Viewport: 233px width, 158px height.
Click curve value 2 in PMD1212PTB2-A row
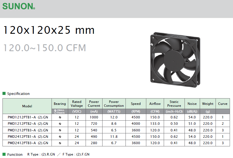[223, 124]
